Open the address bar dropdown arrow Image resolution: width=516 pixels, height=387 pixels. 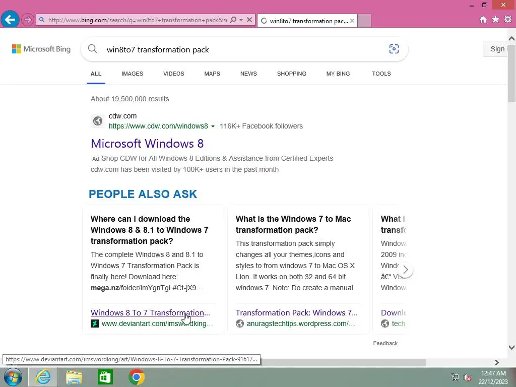pyautogui.click(x=241, y=20)
